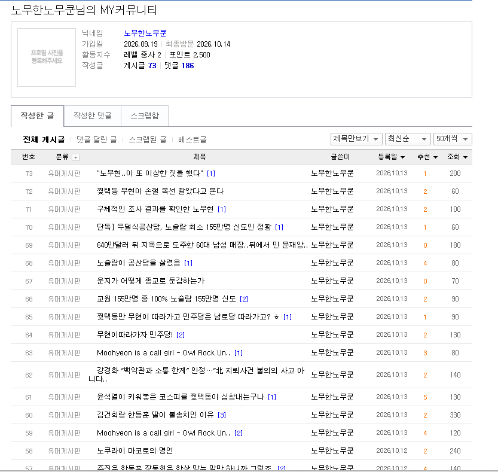Image resolution: width=498 pixels, height=472 pixels.
Task: Click the 번호 column header
Action: 29,157
